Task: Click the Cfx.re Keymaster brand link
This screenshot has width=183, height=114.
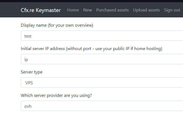Action: pos(41,10)
